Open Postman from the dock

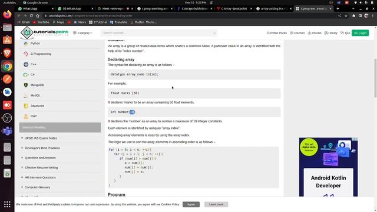point(7,79)
